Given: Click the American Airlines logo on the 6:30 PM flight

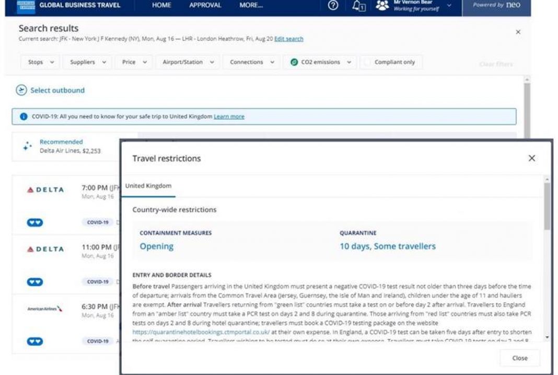Looking at the screenshot, I should [44, 309].
